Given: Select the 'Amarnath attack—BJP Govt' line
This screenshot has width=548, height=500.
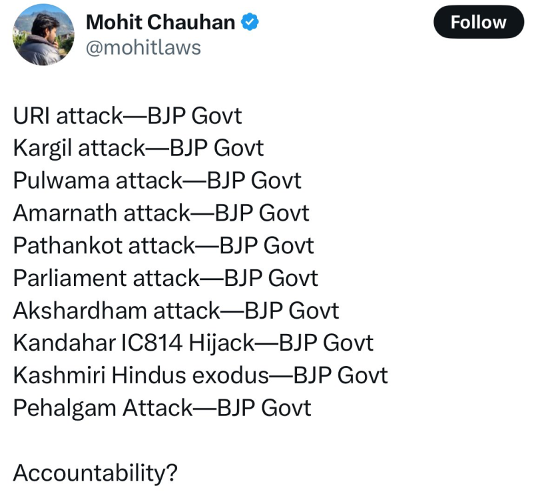Looking at the screenshot, I should tap(161, 213).
